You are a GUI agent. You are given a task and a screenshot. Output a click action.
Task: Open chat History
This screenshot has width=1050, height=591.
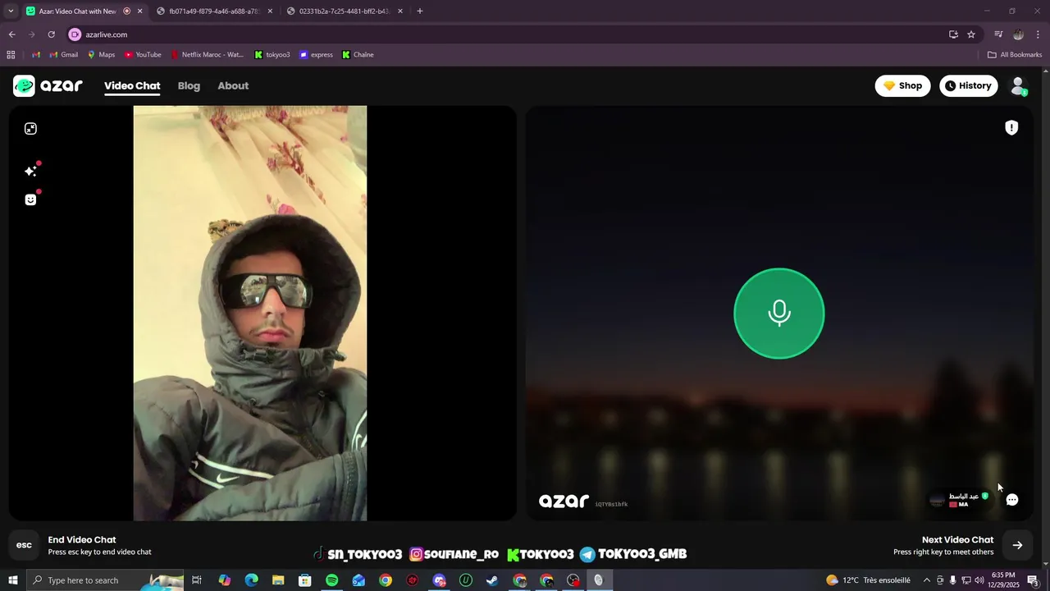point(968,85)
